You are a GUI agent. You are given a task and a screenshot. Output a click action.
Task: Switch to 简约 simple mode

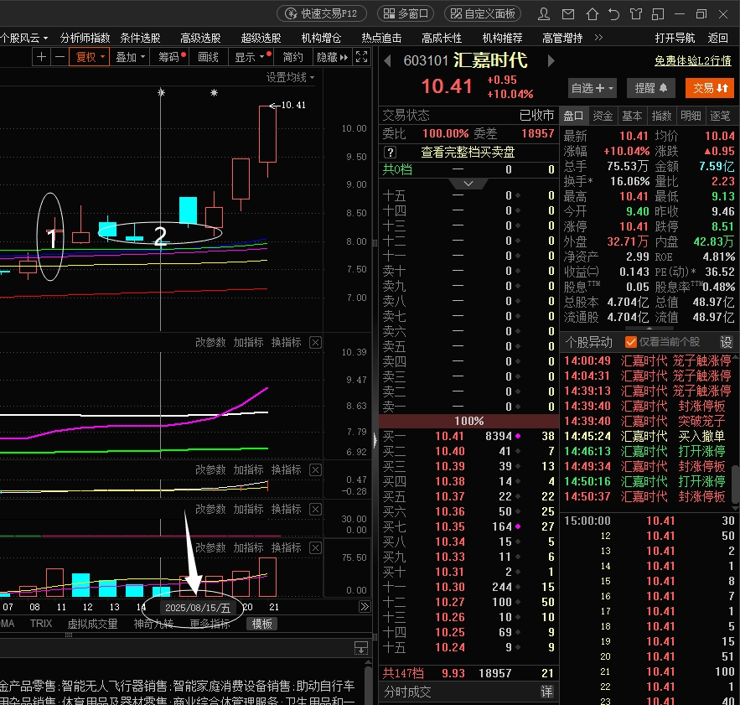[292, 57]
